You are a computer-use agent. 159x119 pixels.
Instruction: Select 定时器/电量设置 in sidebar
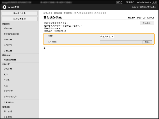tap(11, 34)
